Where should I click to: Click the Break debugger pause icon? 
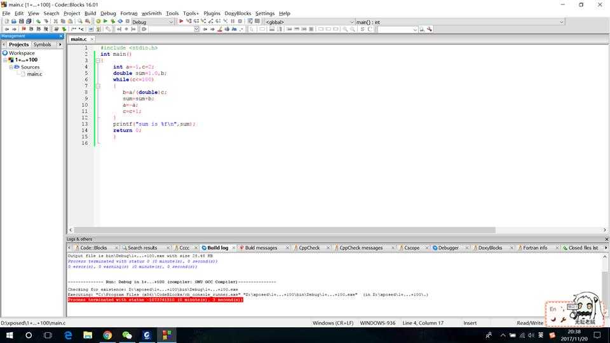(233, 22)
